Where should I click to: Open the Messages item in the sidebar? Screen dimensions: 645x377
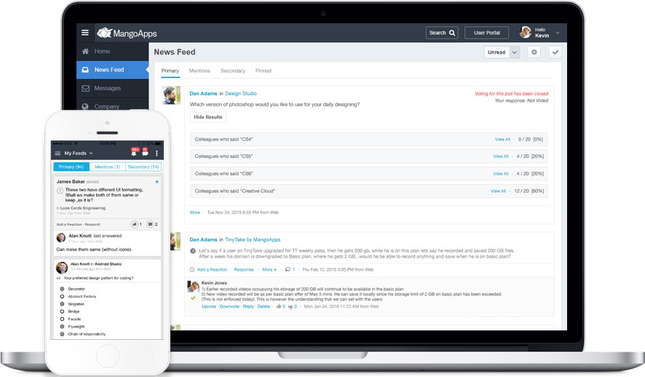tap(112, 88)
